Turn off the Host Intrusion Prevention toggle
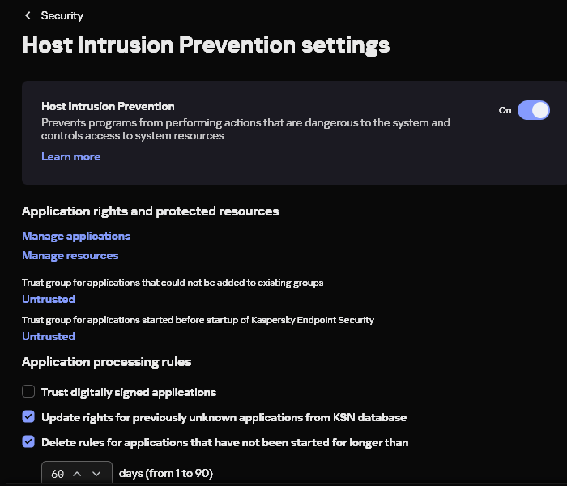Viewport: 567px width, 486px height. tap(533, 110)
